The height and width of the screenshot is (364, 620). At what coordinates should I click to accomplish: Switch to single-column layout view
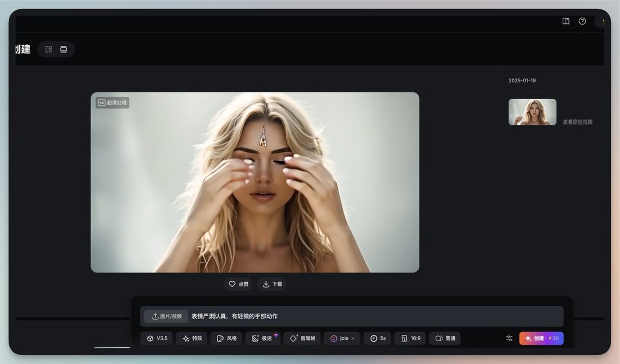64,49
